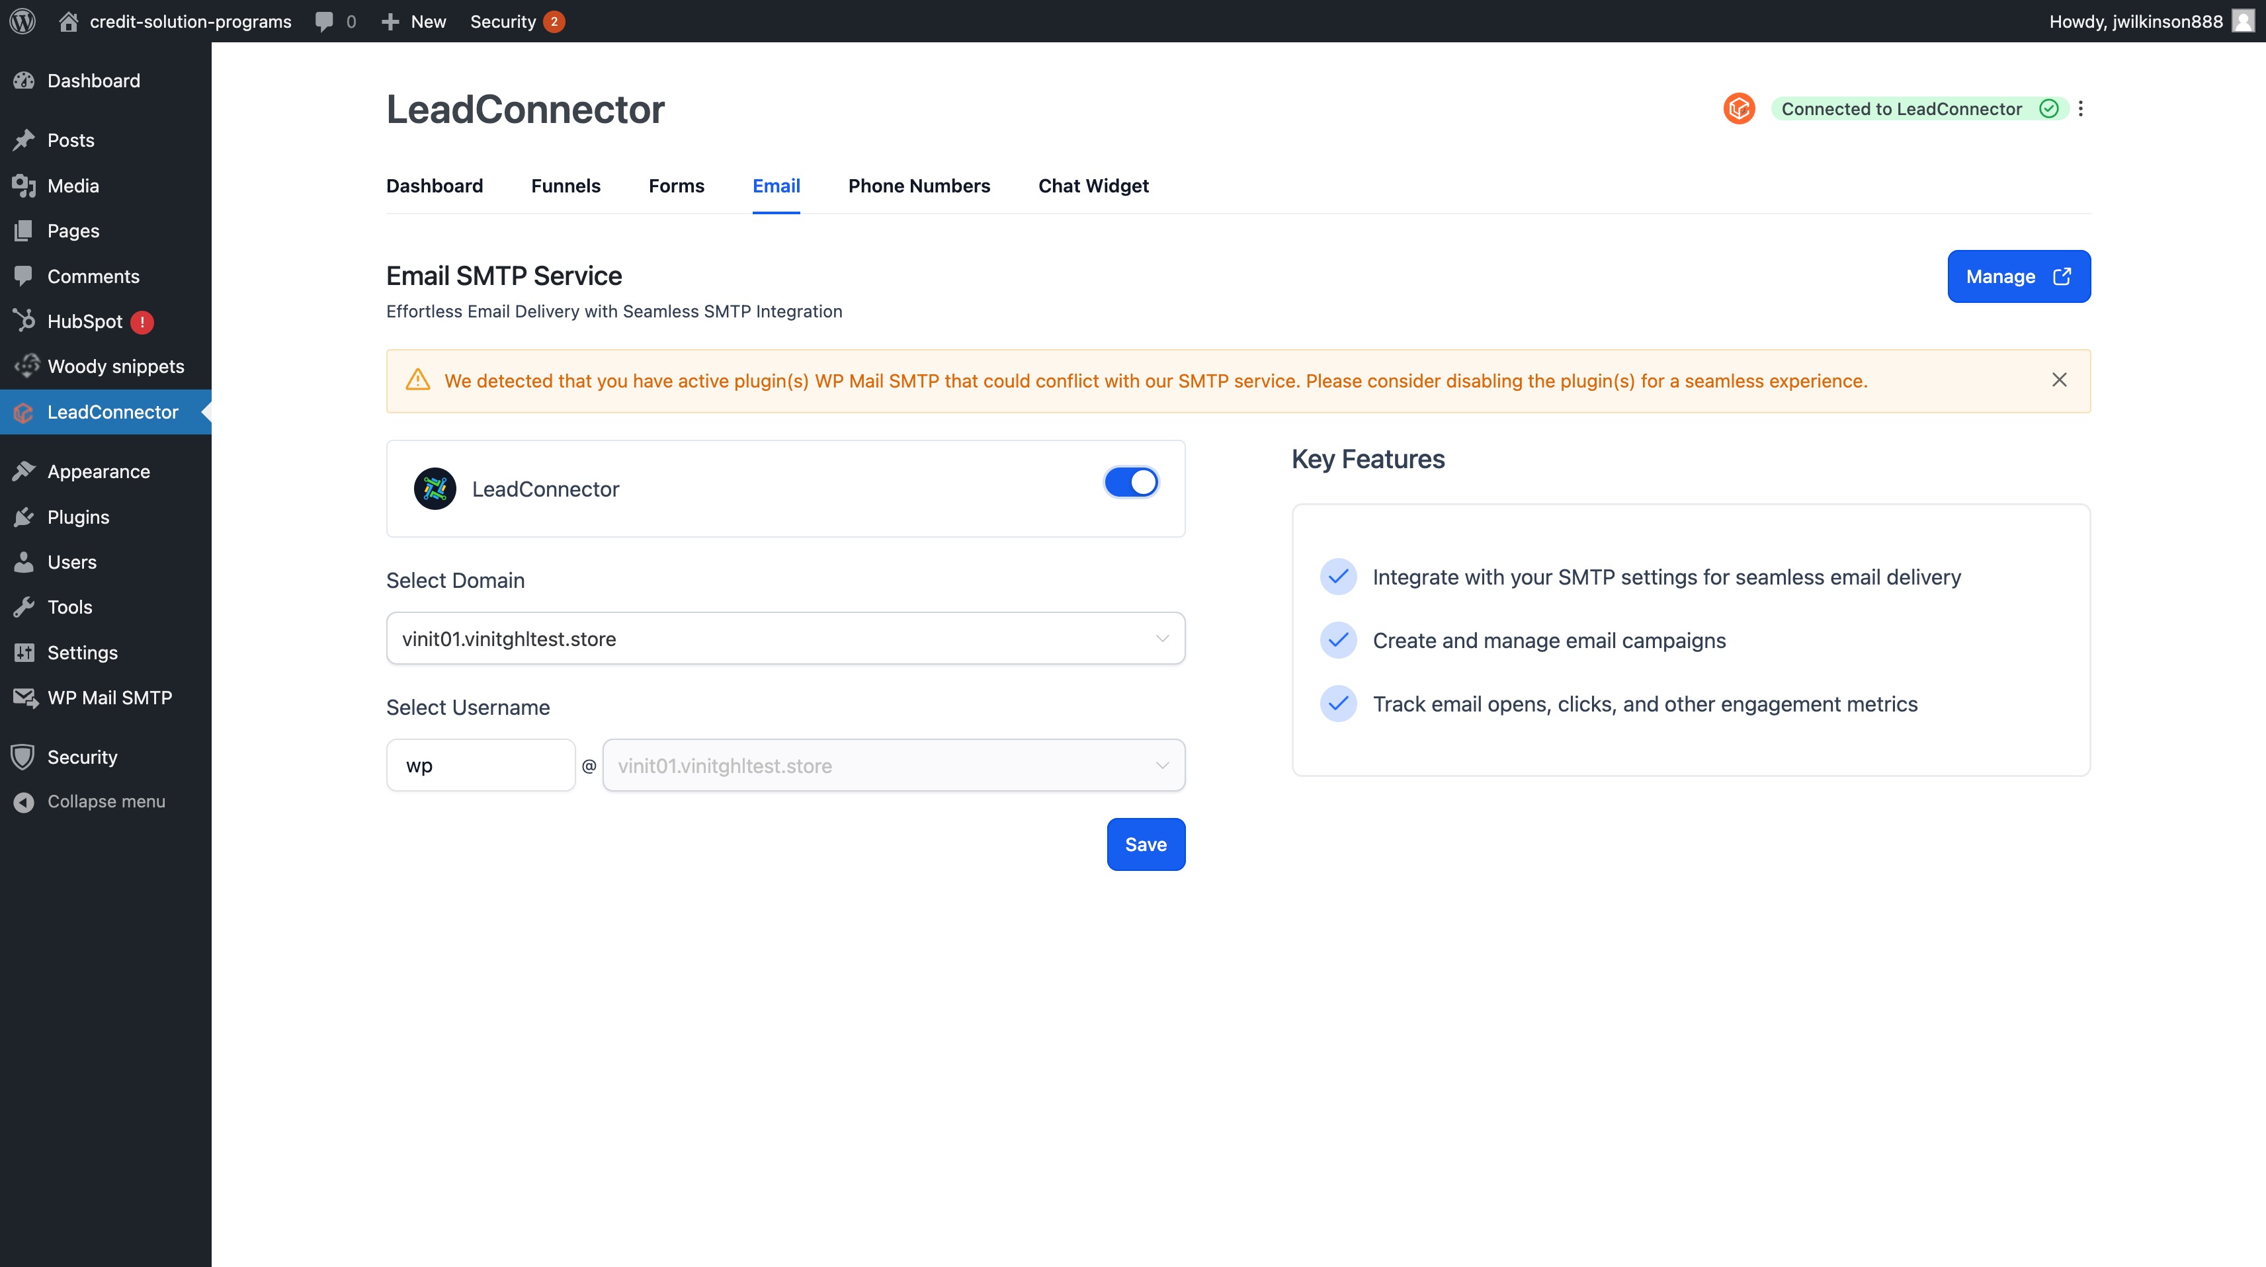Open the three-dot options menu
This screenshot has width=2266, height=1267.
pyautogui.click(x=2080, y=108)
